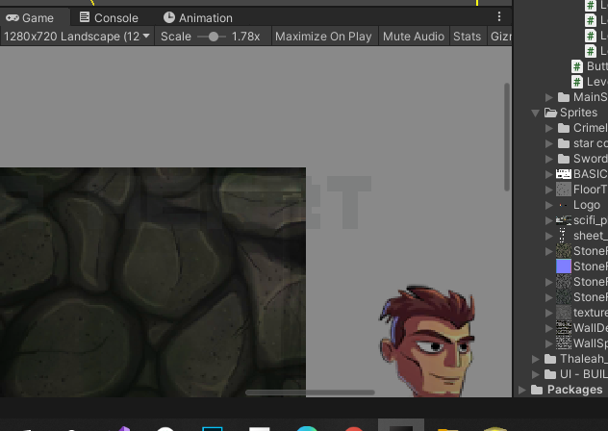
Task: Expand the Thaleah_ folder arrow
Action: tap(536, 359)
